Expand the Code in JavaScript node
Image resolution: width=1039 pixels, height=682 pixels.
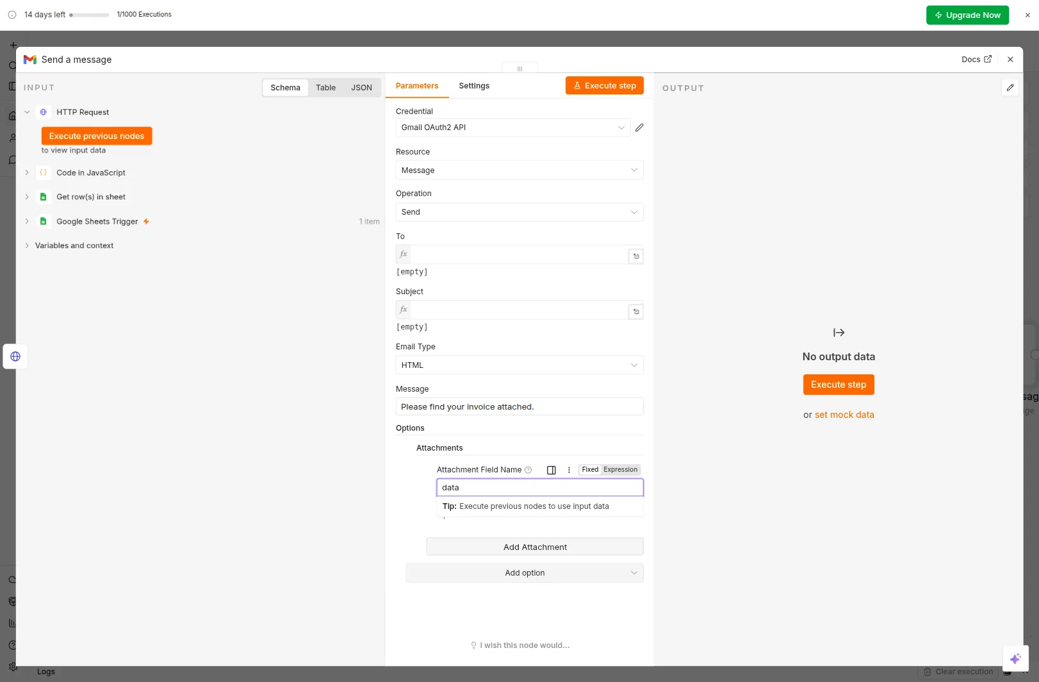pos(27,173)
